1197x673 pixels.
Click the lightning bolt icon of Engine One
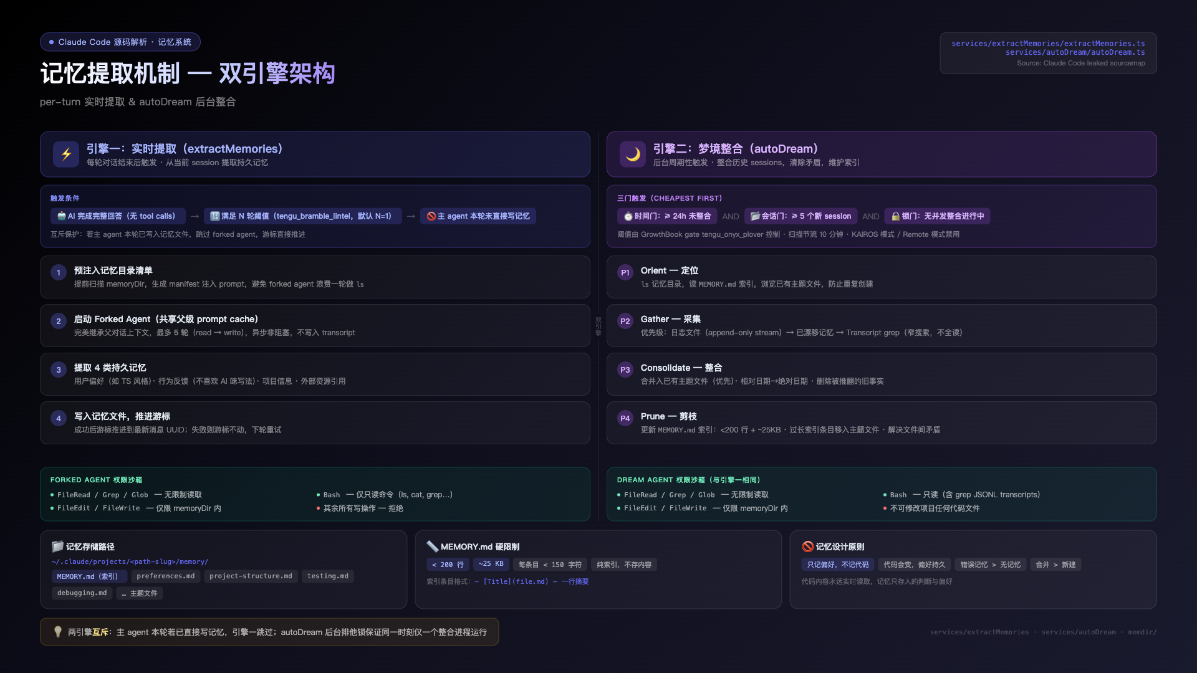tap(66, 155)
